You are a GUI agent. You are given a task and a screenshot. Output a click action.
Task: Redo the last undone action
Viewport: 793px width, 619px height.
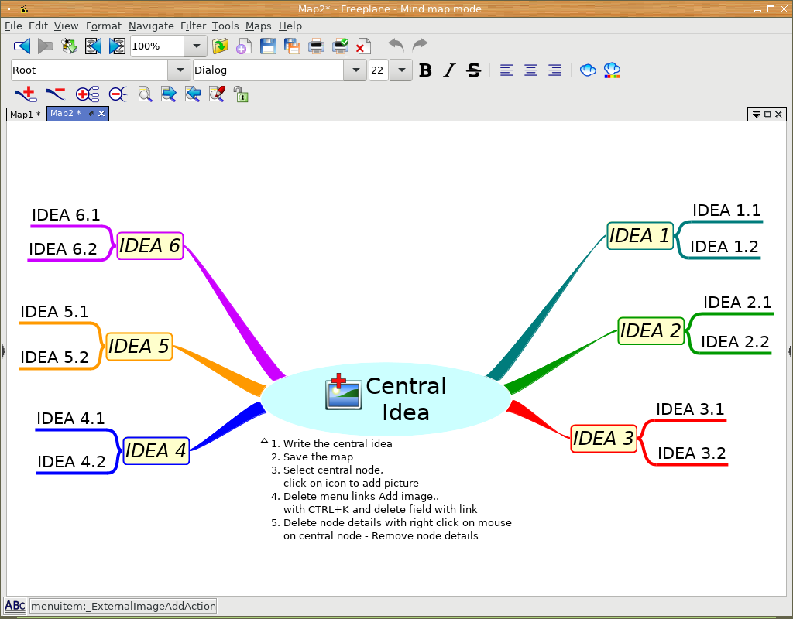tap(420, 46)
